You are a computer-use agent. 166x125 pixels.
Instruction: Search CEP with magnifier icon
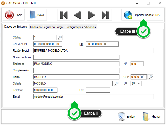150,77
